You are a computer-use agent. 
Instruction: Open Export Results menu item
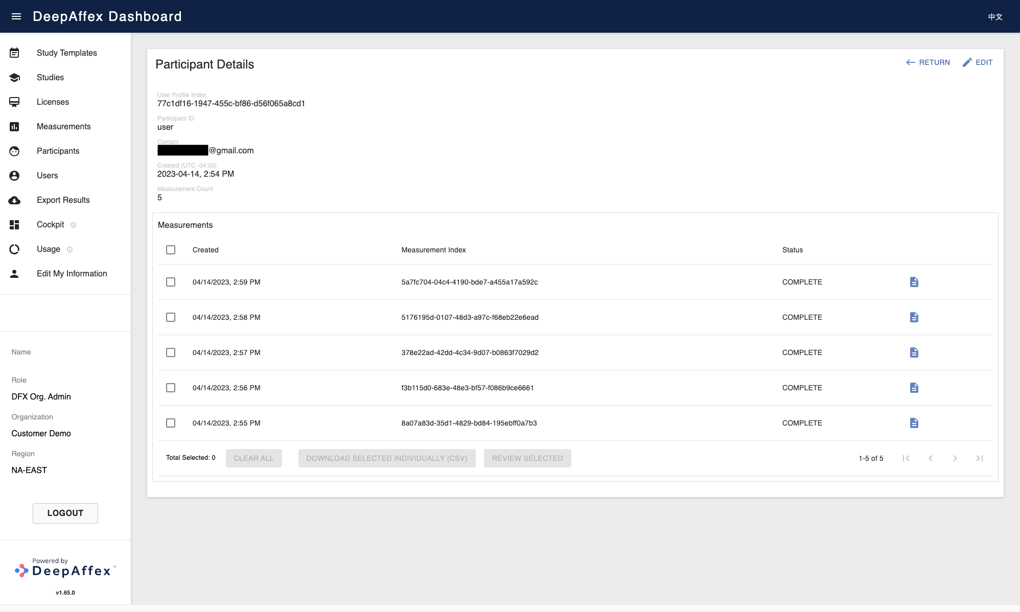pos(65,200)
